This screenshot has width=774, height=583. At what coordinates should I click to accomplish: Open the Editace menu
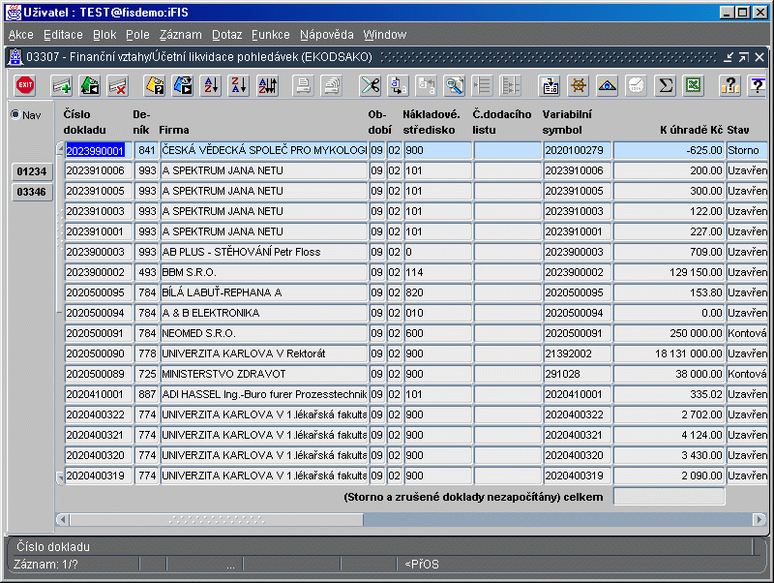pyautogui.click(x=63, y=35)
